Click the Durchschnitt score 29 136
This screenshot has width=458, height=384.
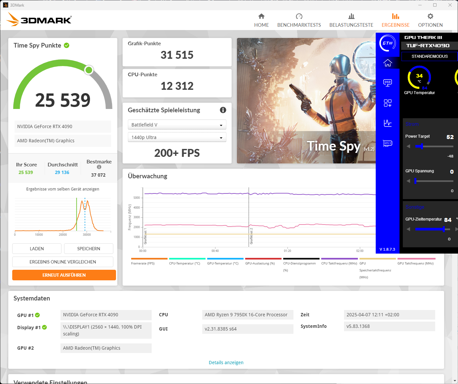62,172
